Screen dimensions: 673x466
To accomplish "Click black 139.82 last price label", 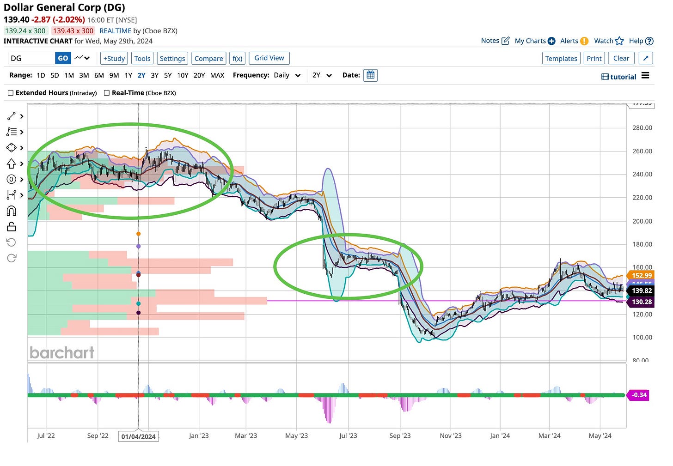I will point(642,290).
